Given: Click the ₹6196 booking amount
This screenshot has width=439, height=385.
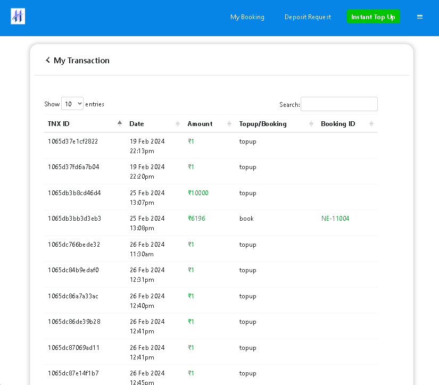Looking at the screenshot, I should pos(196,219).
